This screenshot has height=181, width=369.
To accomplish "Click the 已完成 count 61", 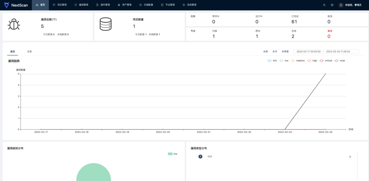I will 294,22.
